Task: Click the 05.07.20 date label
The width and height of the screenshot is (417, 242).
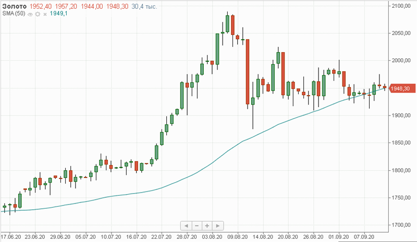Action: [85, 237]
